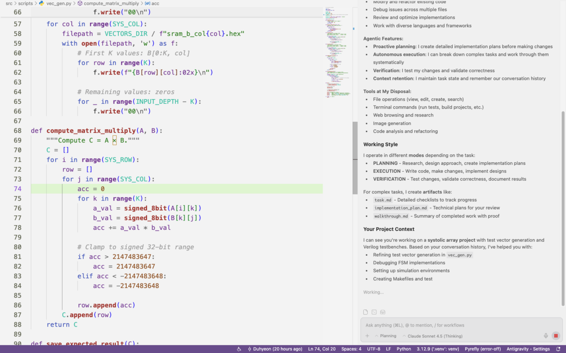Screen dimensions: 566x353
Task: Click the plus icon to add context
Action: pos(367,336)
